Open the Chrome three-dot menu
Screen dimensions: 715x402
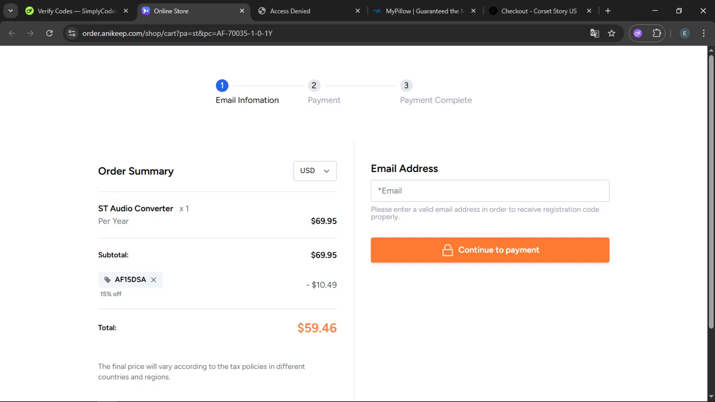704,33
